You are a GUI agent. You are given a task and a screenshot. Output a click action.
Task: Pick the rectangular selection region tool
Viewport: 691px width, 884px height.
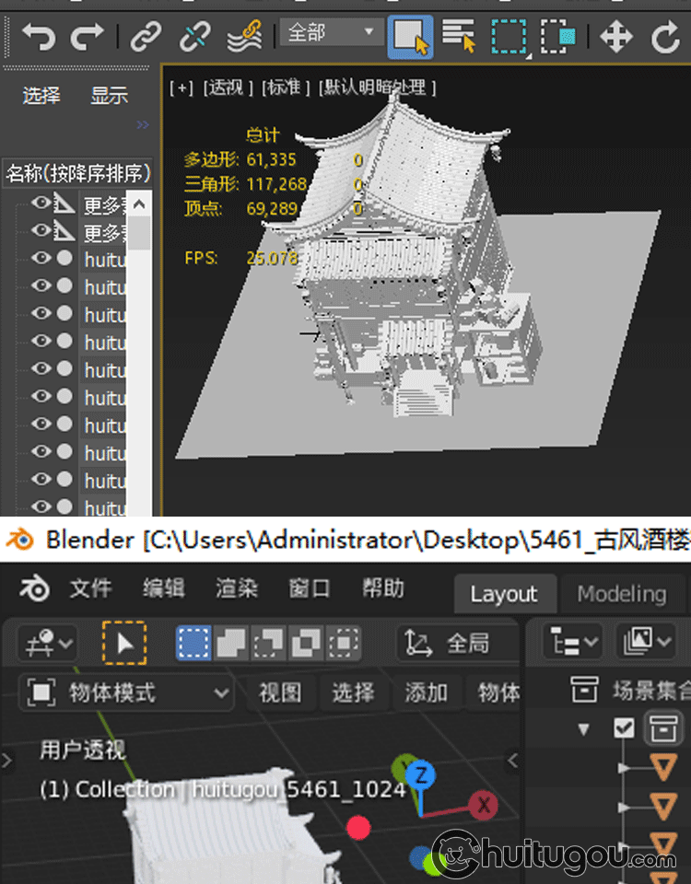(x=509, y=37)
